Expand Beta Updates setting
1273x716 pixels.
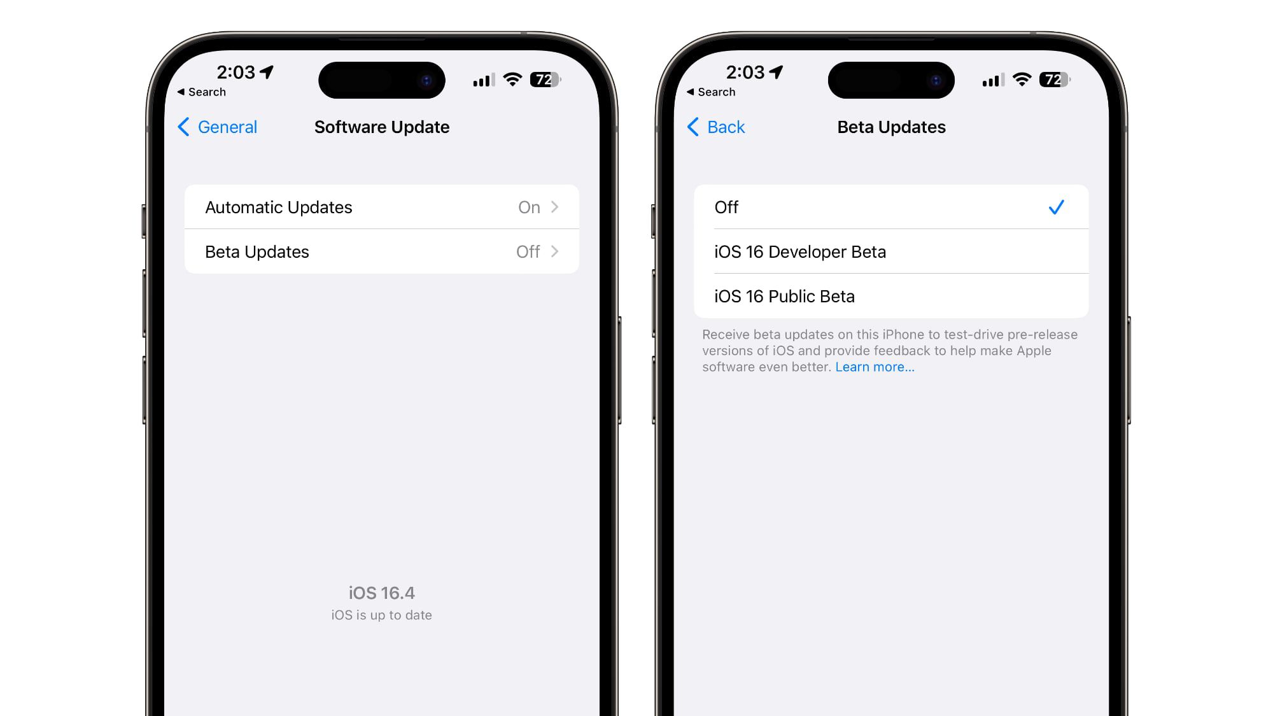pyautogui.click(x=381, y=252)
